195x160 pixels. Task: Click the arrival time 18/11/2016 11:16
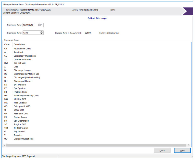coord(91,10)
